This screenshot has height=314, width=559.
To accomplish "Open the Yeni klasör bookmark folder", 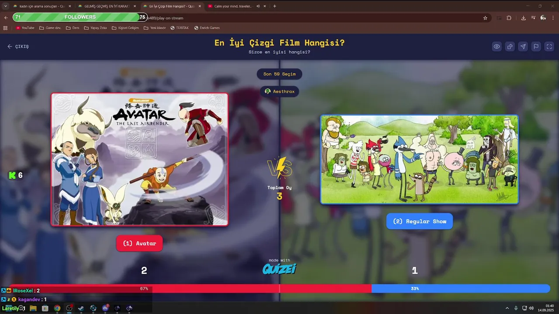I will [155, 28].
